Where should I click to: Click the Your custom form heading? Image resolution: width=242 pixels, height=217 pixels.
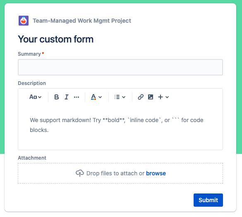coord(56,39)
